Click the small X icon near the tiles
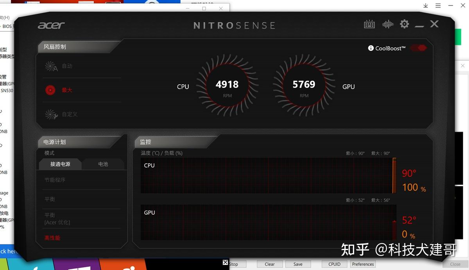This screenshot has width=469, height=270. pos(225,263)
